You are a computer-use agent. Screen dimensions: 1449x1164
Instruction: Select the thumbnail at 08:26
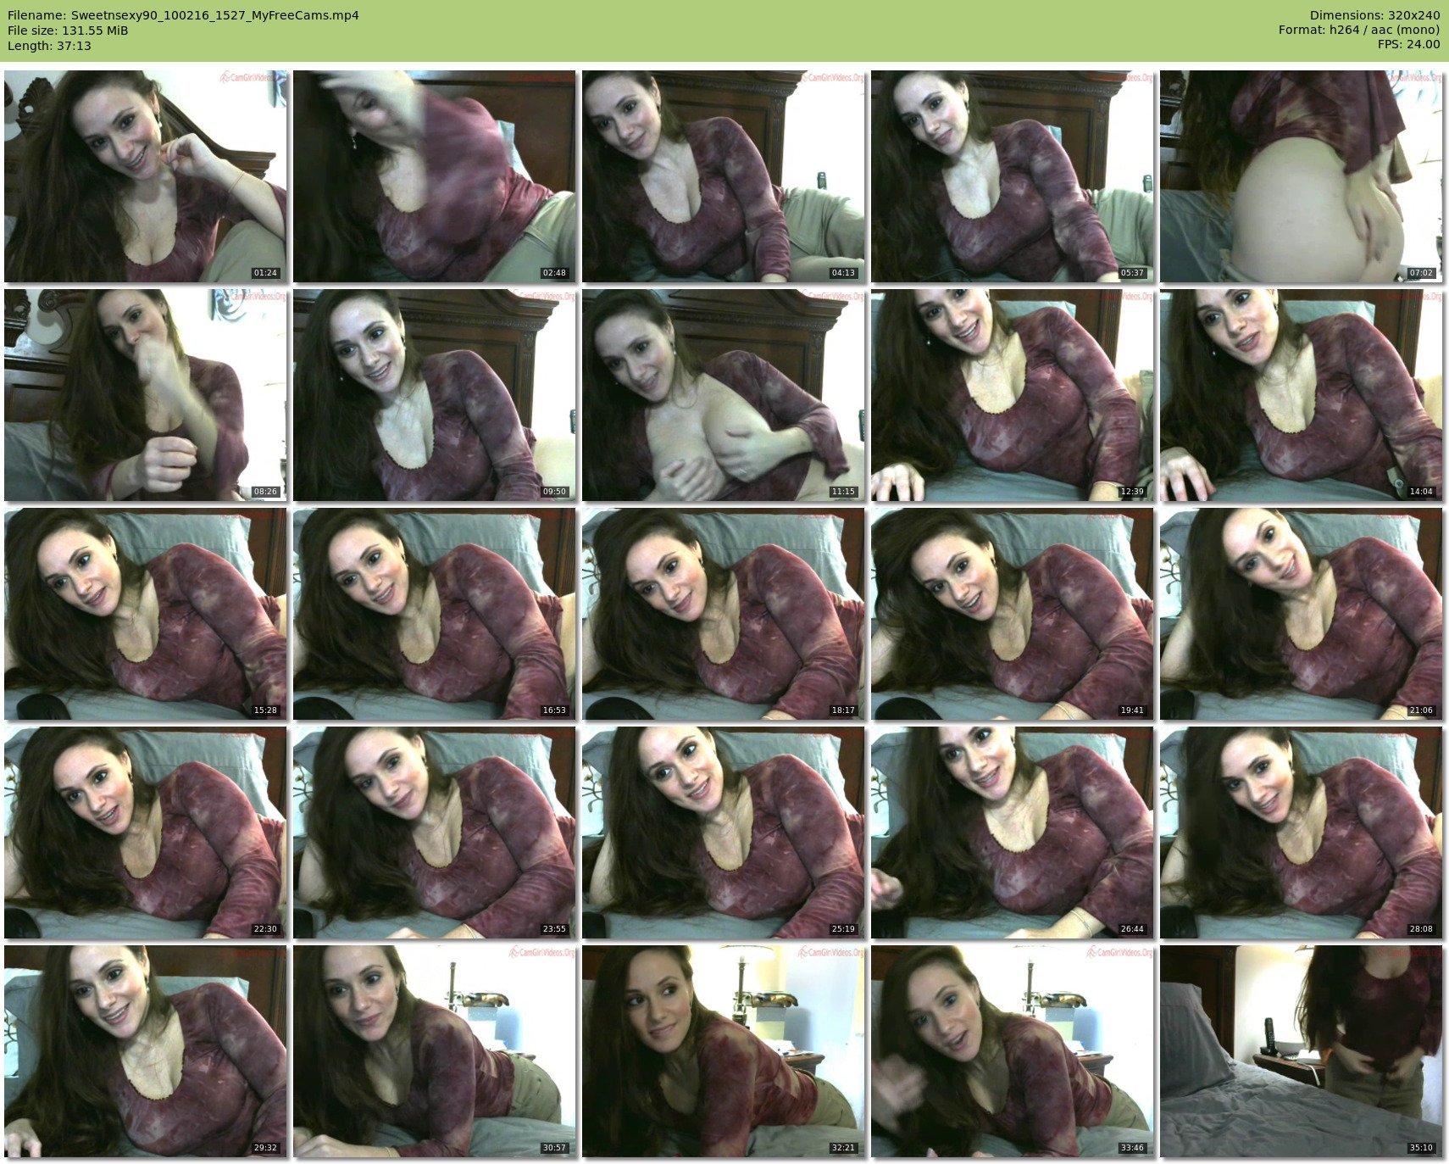pyautogui.click(x=145, y=395)
